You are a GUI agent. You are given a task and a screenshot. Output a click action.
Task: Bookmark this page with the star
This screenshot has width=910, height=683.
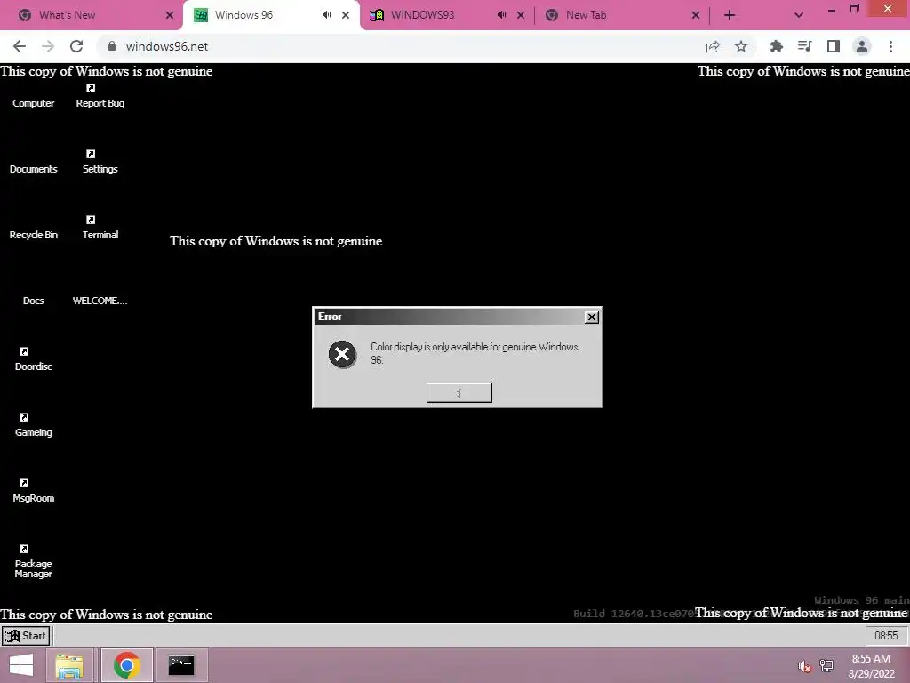click(741, 46)
